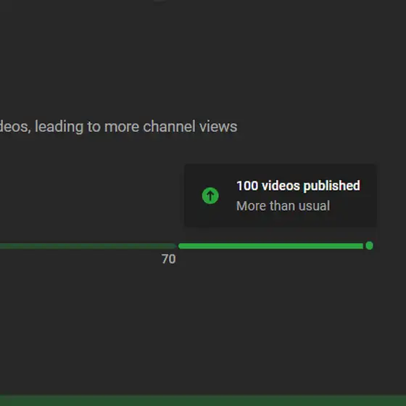Image resolution: width=406 pixels, height=406 pixels.
Task: Click the '70' range marker label
Action: [x=169, y=260]
